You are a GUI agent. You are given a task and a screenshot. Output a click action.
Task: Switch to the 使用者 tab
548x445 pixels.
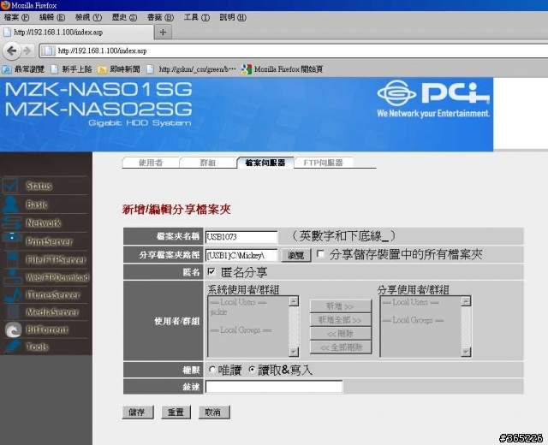(151, 163)
